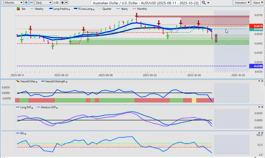Close the RSI indicator panel
This screenshot has width=265, height=158.
tap(262, 133)
